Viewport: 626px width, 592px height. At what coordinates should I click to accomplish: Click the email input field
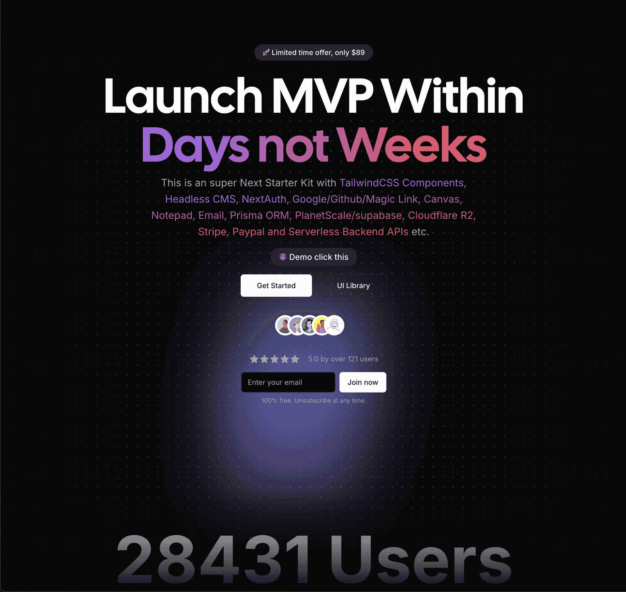click(287, 382)
